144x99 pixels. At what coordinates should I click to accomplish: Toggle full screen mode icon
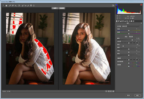113,5
